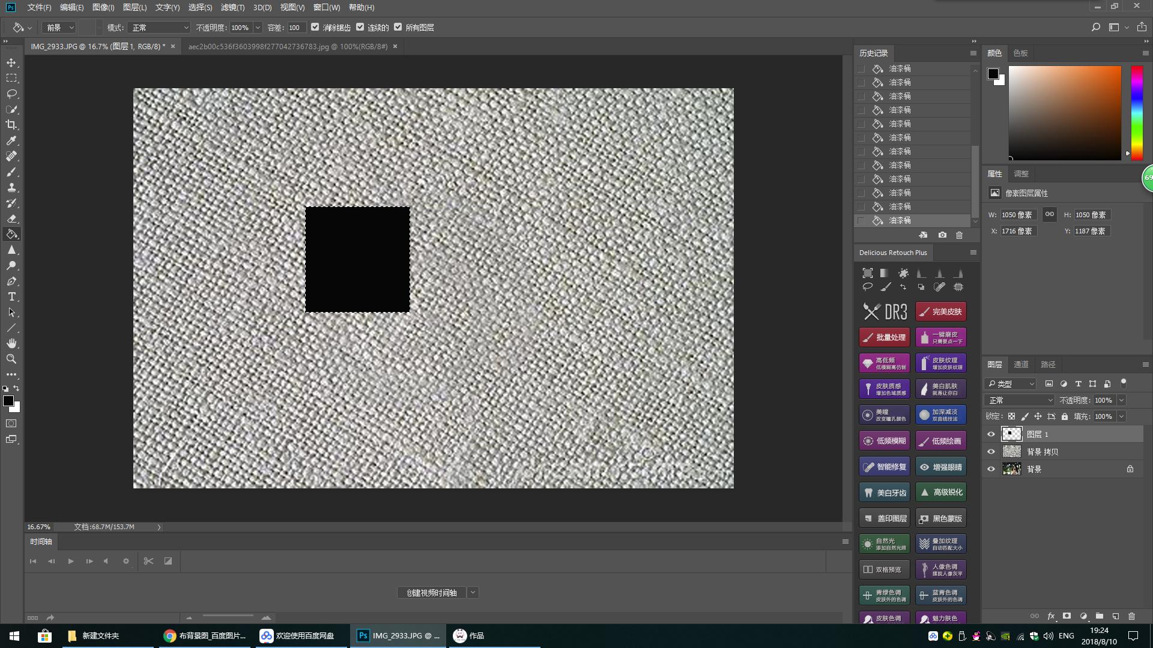Uncheck the 消除锯齿 anti-alias checkbox
This screenshot has width=1153, height=648.
[x=315, y=27]
